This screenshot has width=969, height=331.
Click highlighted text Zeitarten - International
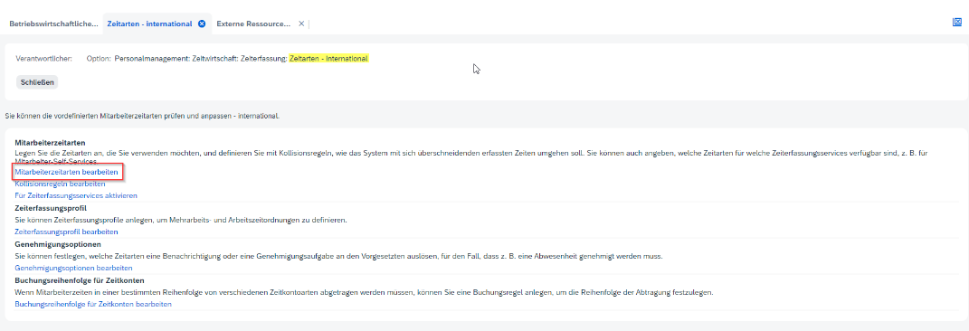328,59
